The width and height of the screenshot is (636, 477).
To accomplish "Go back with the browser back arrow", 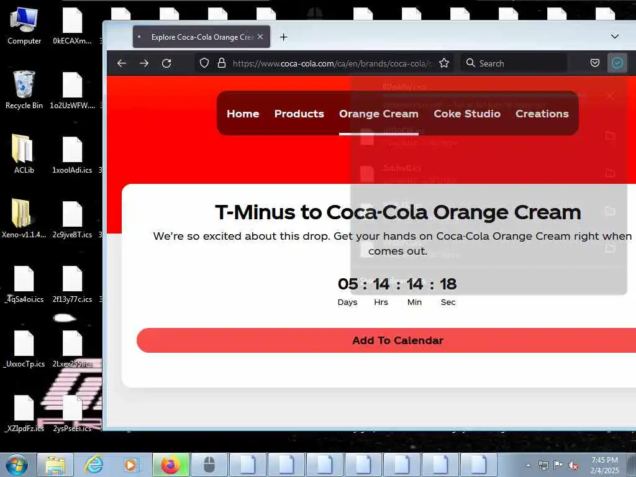I will [122, 63].
